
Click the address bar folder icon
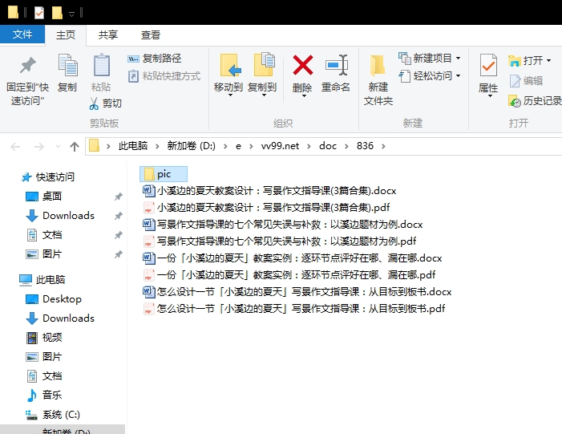94,146
